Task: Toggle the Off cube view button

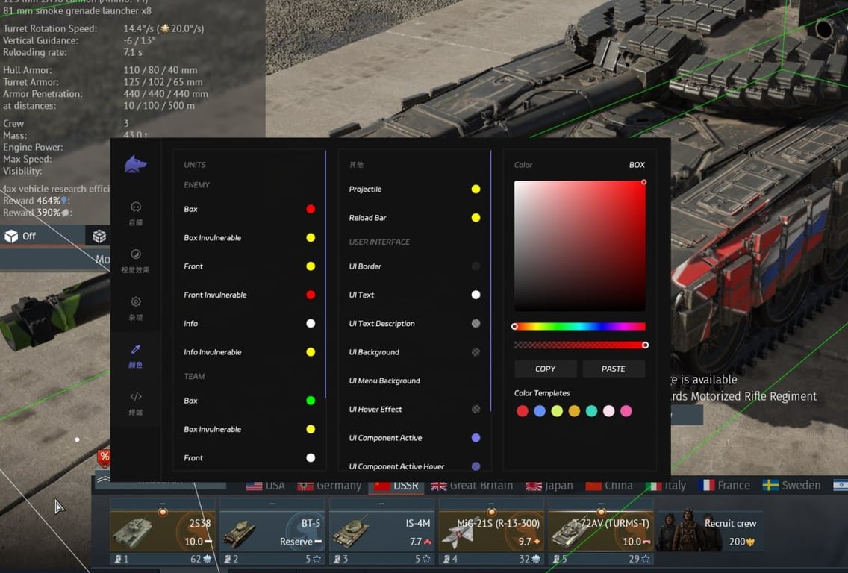Action: 43,237
